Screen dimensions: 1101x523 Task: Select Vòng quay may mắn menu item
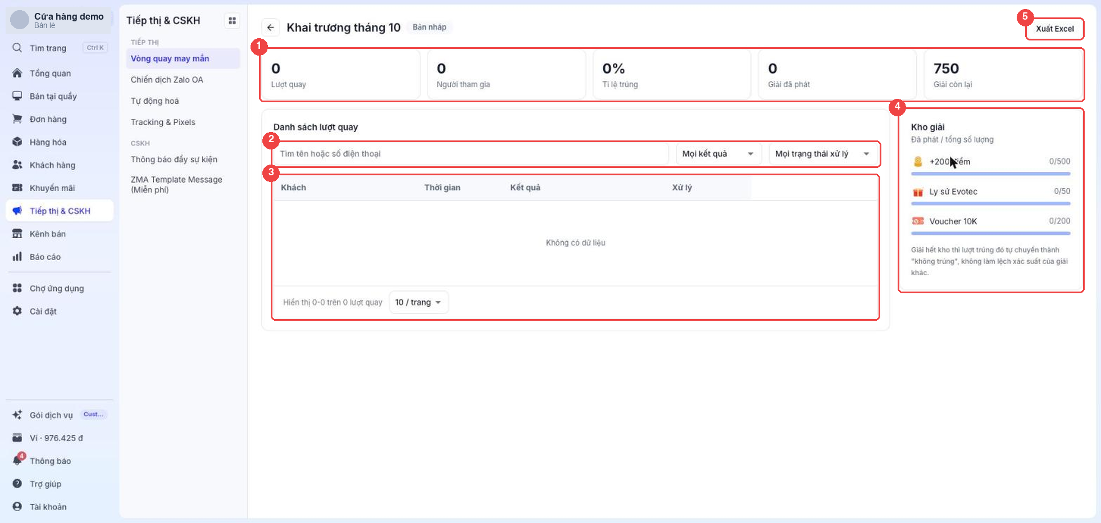183,58
